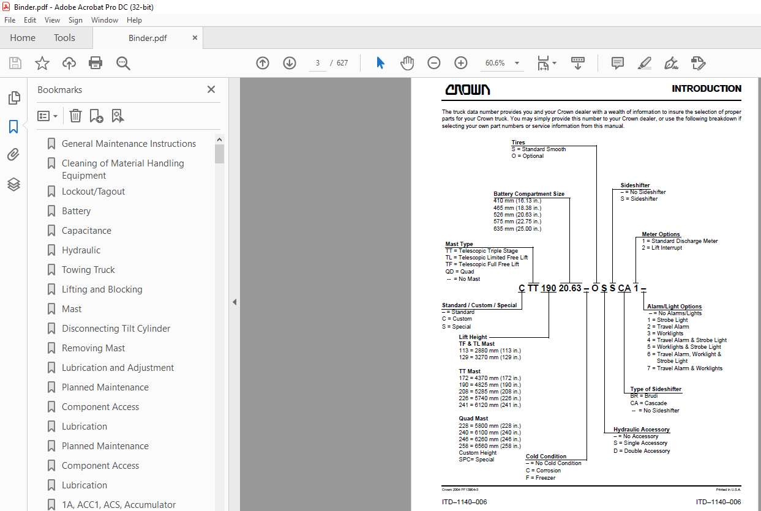Select the Highlight text pen tool
Screen dimensions: 761x511
644,63
